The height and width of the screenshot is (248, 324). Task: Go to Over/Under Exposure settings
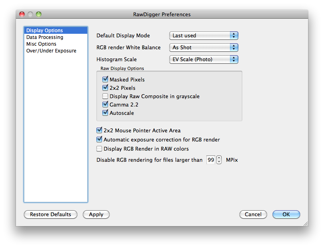pyautogui.click(x=56, y=51)
